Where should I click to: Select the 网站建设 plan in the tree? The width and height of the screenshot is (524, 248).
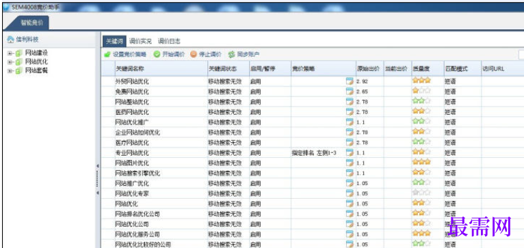pos(36,53)
